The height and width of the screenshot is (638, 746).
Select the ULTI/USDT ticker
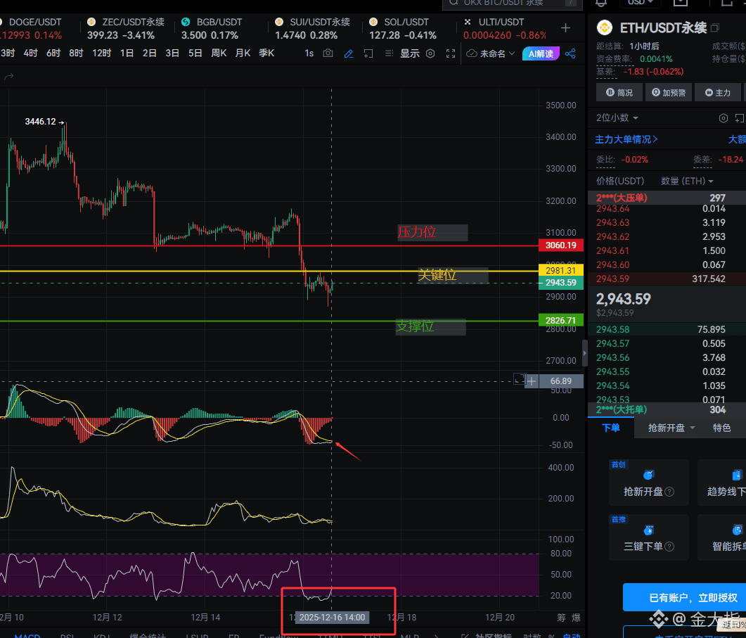point(504,29)
